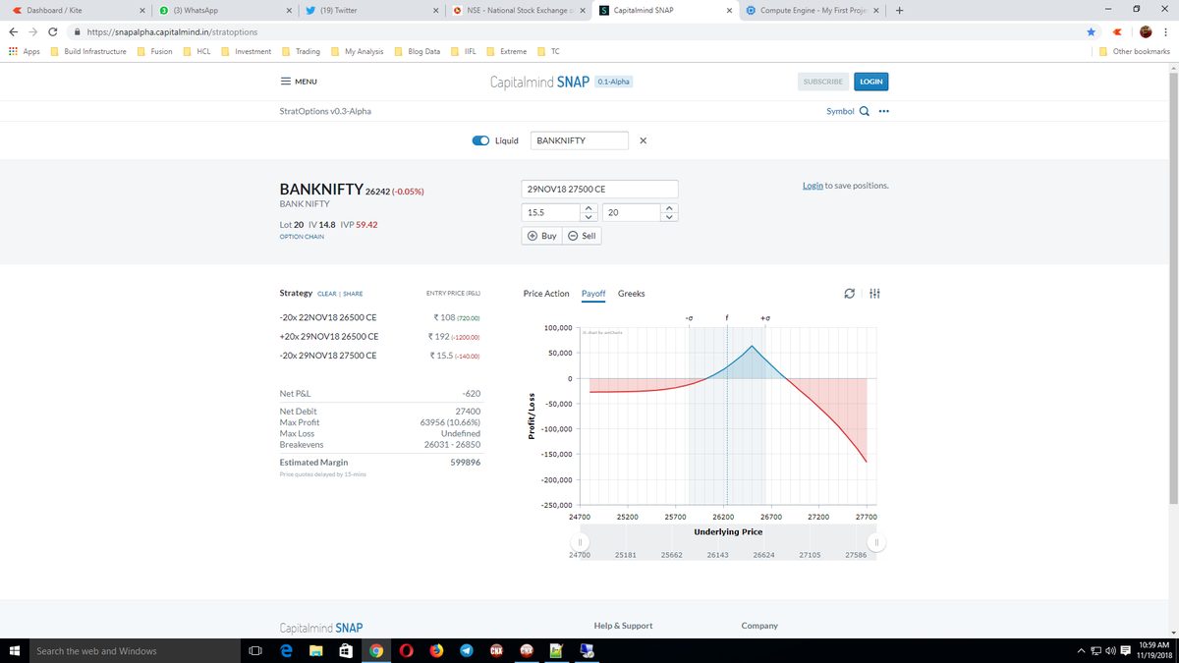Open My Analysis bookmark folder
Image resolution: width=1179 pixels, height=663 pixels.
358,51
